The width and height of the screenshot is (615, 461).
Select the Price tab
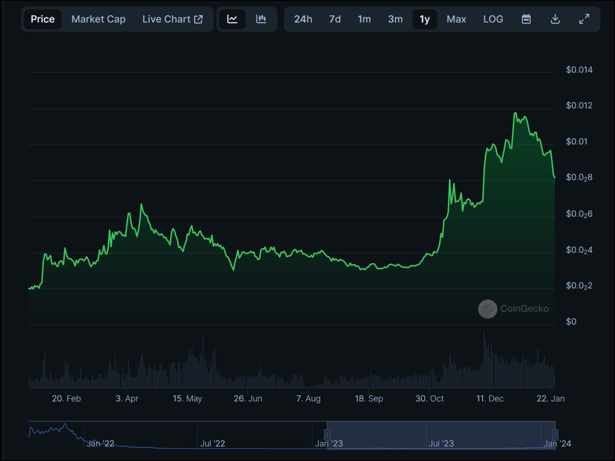[43, 19]
